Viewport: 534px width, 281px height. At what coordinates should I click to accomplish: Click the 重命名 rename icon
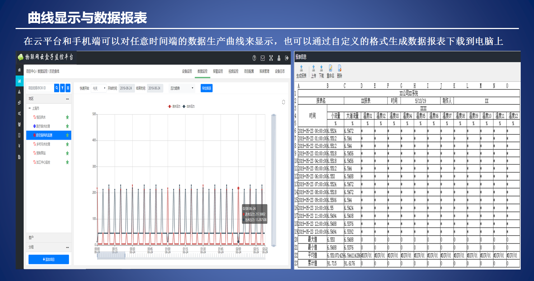pyautogui.click(x=330, y=69)
